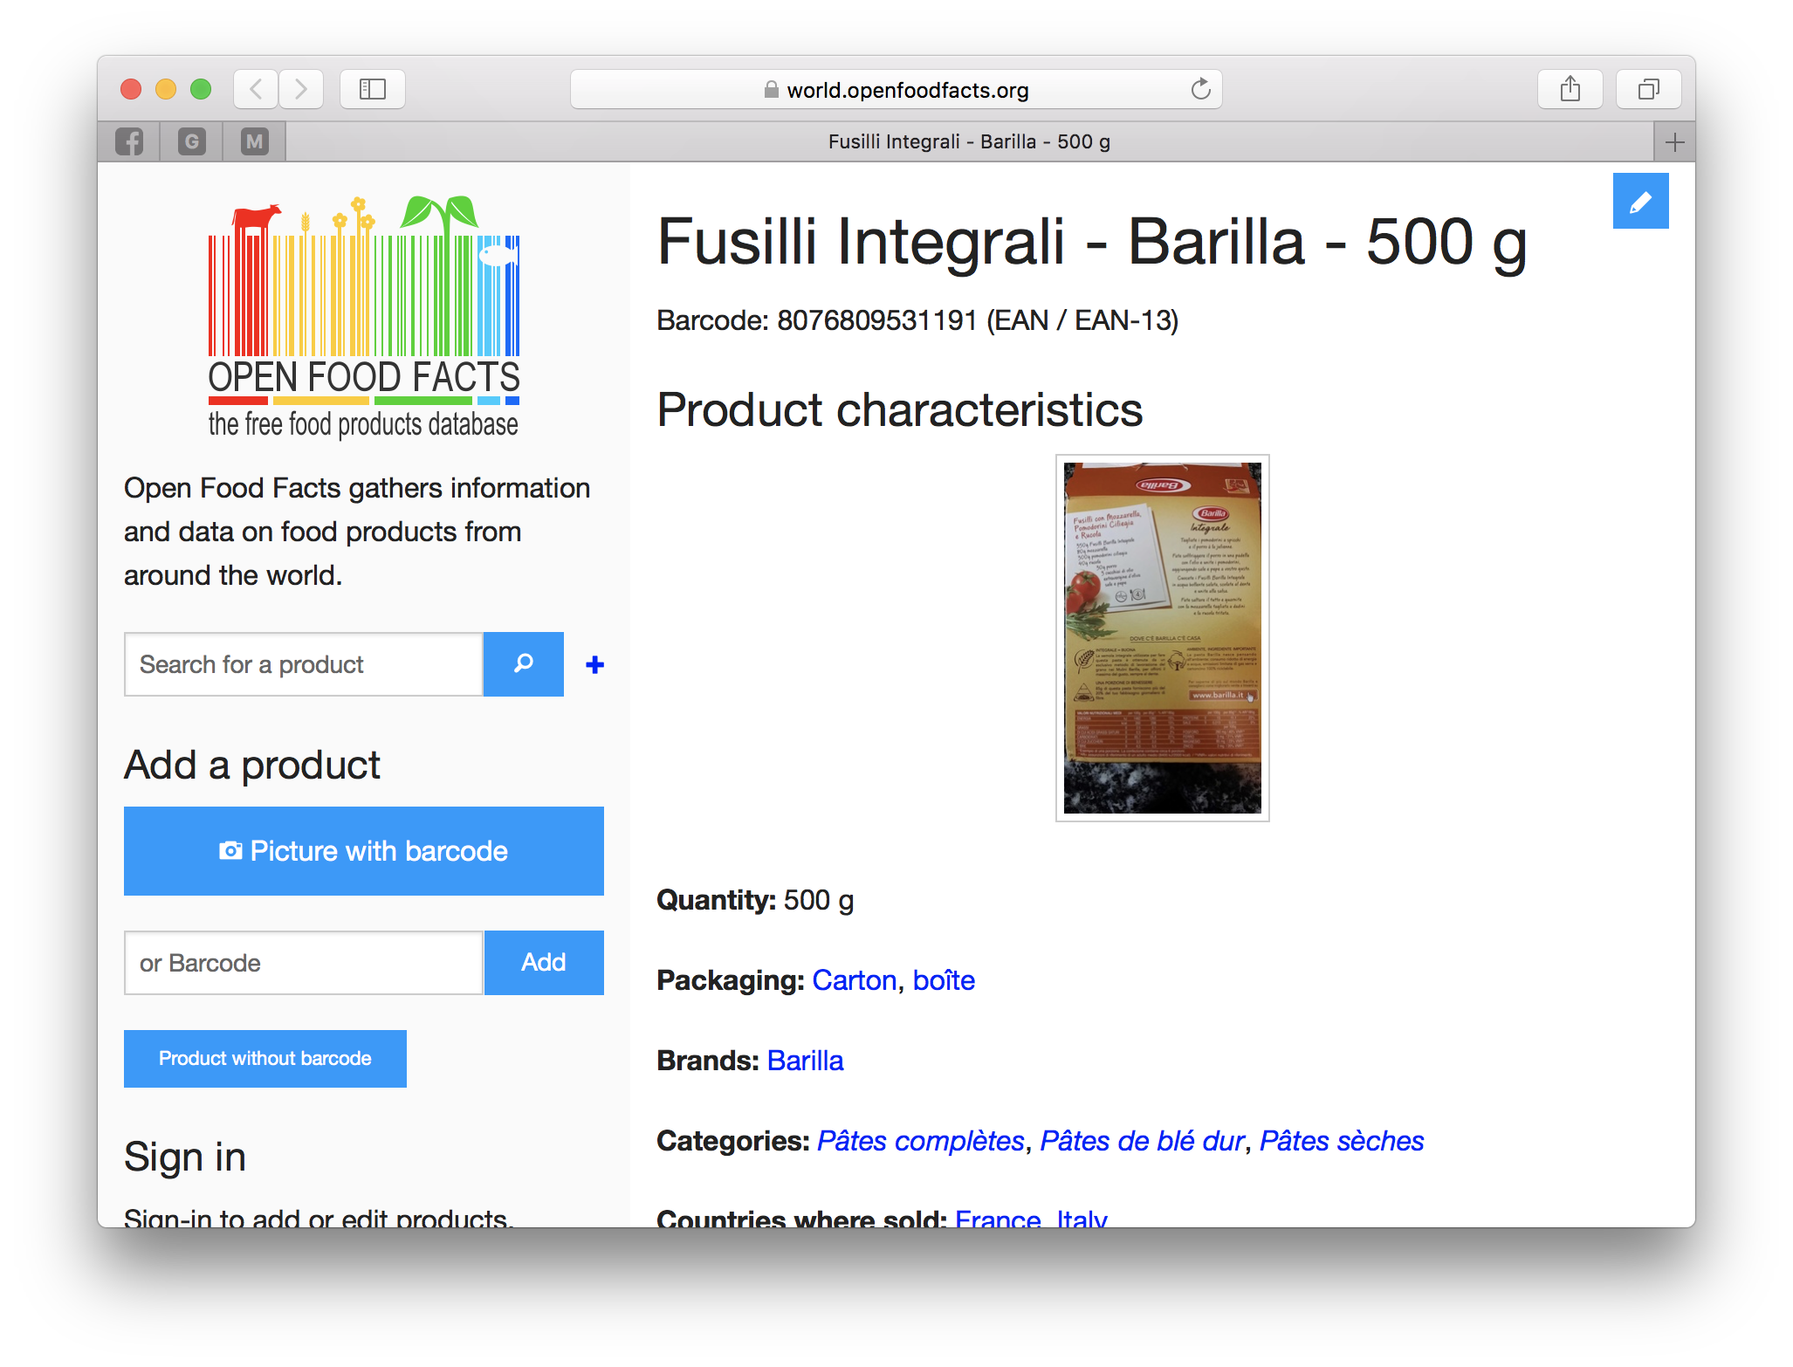Click the blue plus advanced search icon

click(x=594, y=665)
